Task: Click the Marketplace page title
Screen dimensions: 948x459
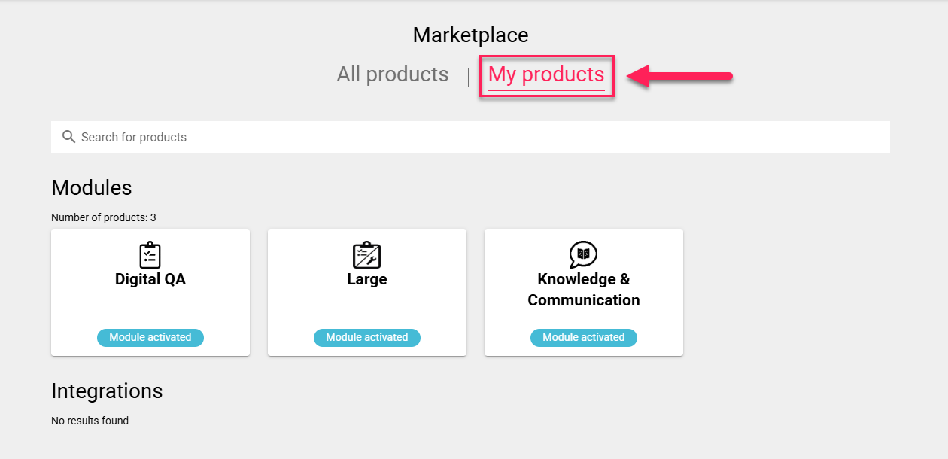Action: pos(471,35)
